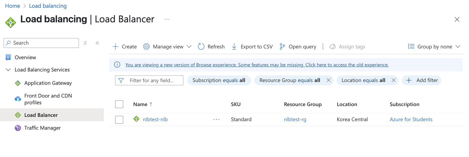Image resolution: width=469 pixels, height=157 pixels.
Task: Check the nlbtest-nlb row checkbox
Action: pos(119,120)
